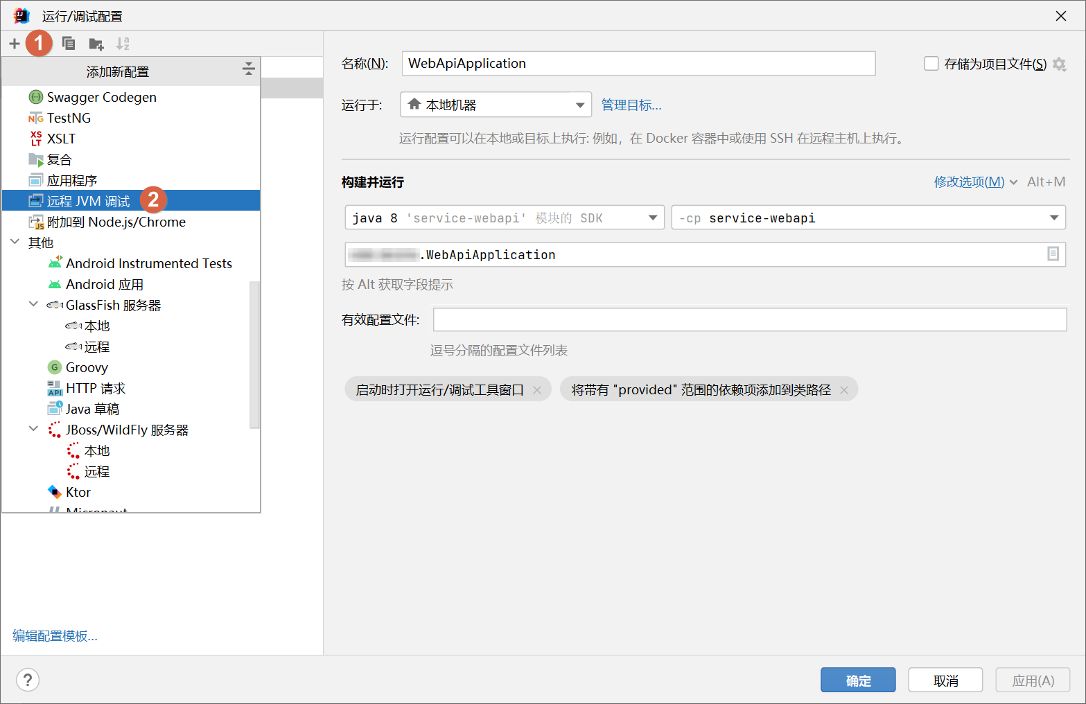
Task: Open the help question mark icon
Action: [28, 680]
